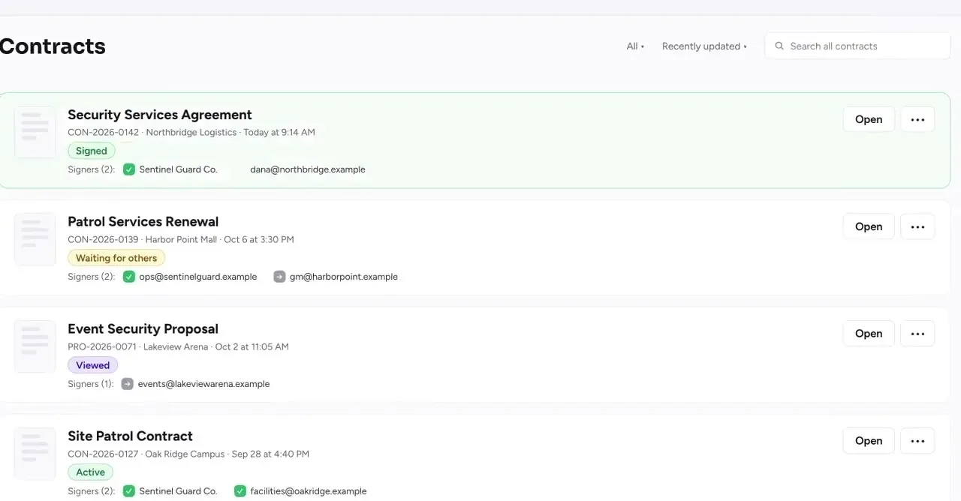Viewport: 961px width, 501px height.
Task: Click the Active status badge
Action: [91, 472]
